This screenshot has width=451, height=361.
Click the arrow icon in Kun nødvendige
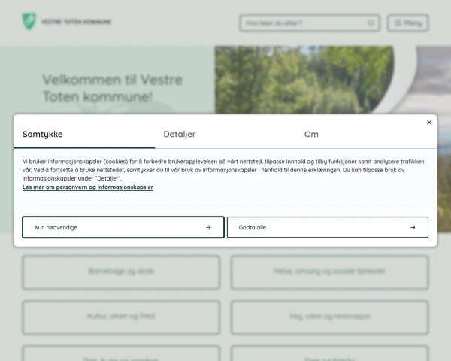click(x=208, y=227)
